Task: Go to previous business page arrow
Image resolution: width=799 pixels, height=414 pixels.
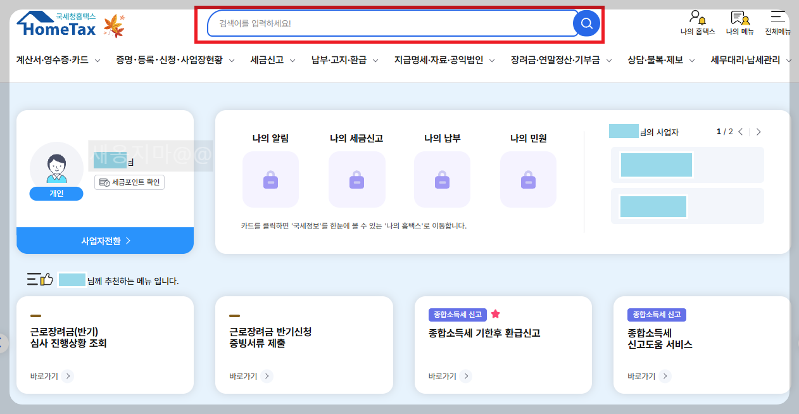Action: [x=741, y=132]
